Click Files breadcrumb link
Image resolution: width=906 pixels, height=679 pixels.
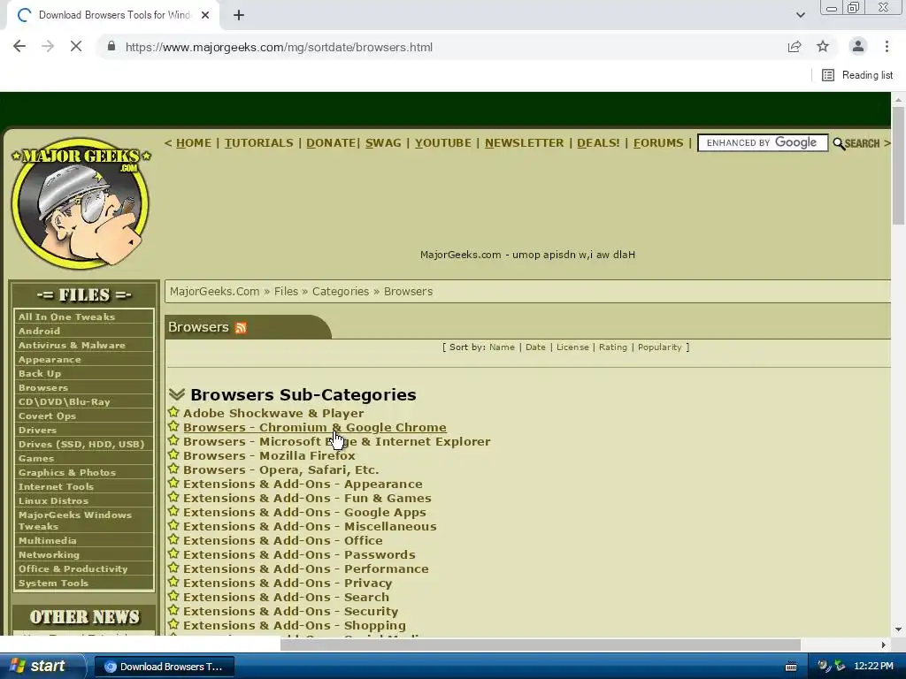[x=286, y=291]
